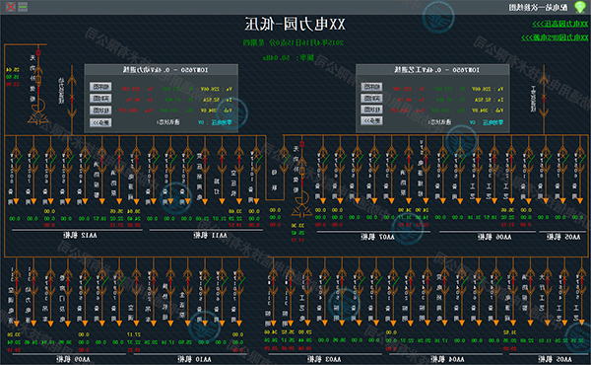
Task: Click the XX电力园-低压 page title
Action: pos(295,24)
